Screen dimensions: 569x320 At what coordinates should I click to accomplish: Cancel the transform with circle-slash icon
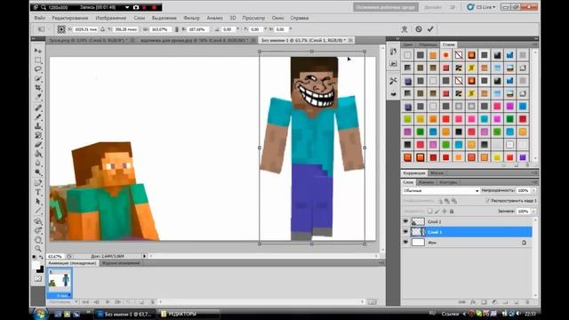click(419, 29)
